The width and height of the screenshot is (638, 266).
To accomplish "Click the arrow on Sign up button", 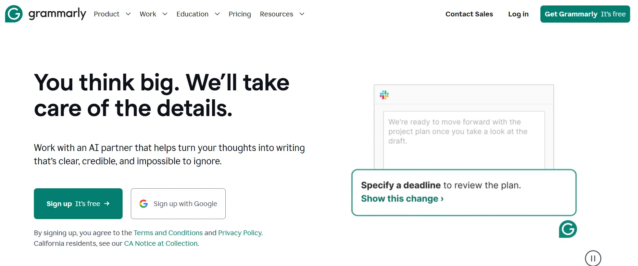I will coord(107,204).
